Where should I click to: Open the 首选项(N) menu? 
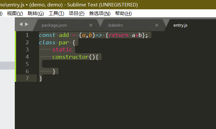pos(100,13)
